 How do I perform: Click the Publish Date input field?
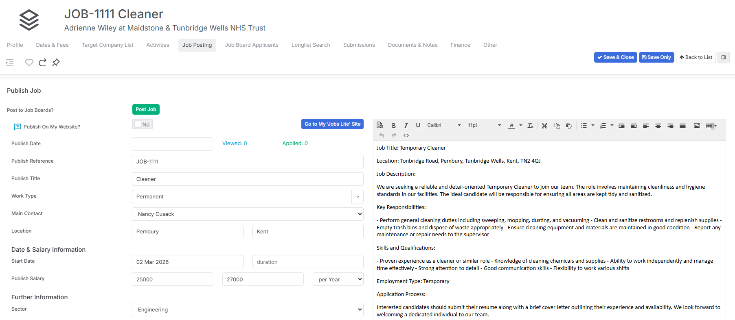pos(173,144)
